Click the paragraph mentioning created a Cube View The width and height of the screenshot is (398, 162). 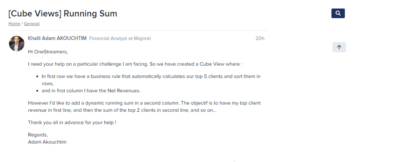pyautogui.click(x=135, y=64)
